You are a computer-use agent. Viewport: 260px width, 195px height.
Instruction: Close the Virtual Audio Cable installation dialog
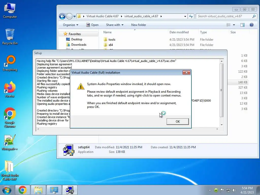coord(186,72)
